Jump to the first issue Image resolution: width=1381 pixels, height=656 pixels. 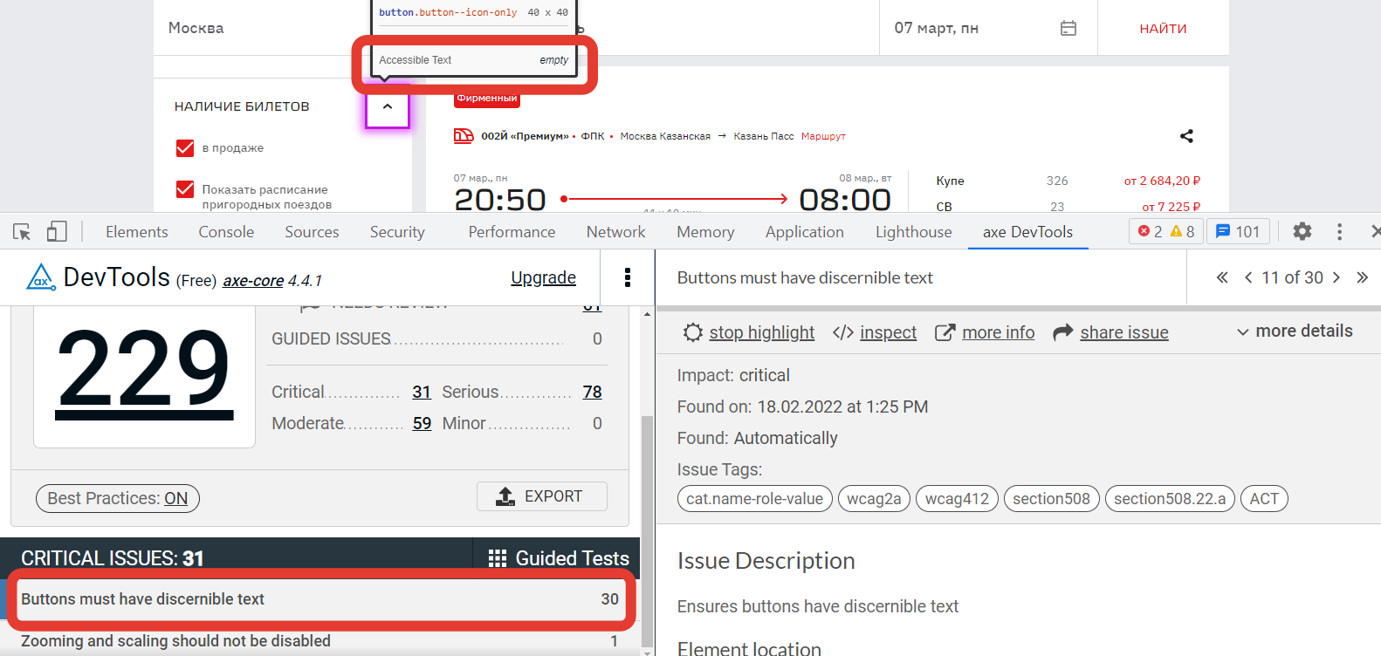[x=1222, y=277]
